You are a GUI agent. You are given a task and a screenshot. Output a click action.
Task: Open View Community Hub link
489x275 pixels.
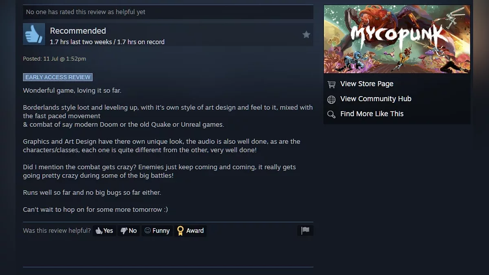pyautogui.click(x=376, y=99)
